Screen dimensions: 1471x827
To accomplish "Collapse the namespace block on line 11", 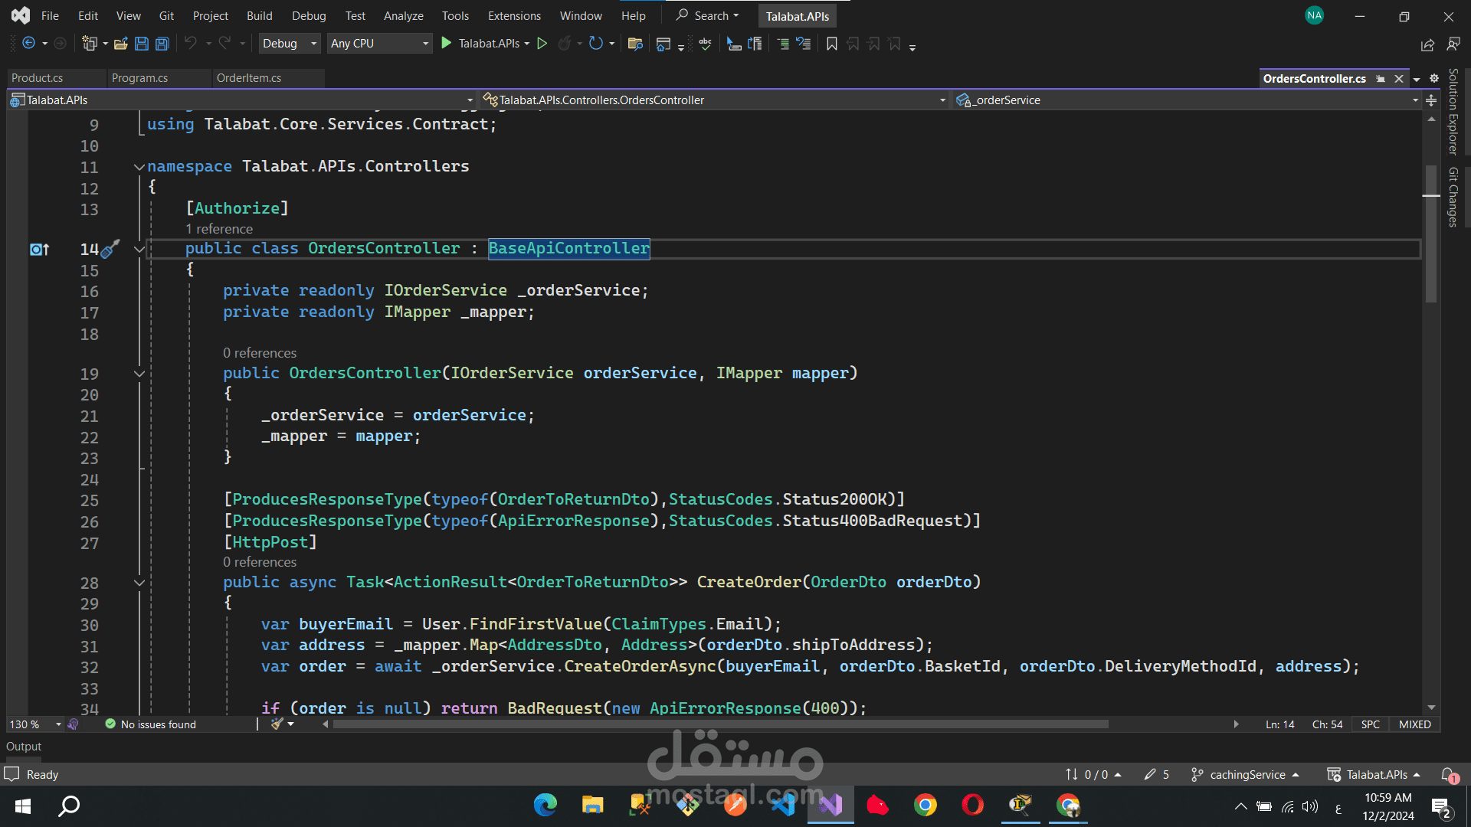I will (x=139, y=166).
